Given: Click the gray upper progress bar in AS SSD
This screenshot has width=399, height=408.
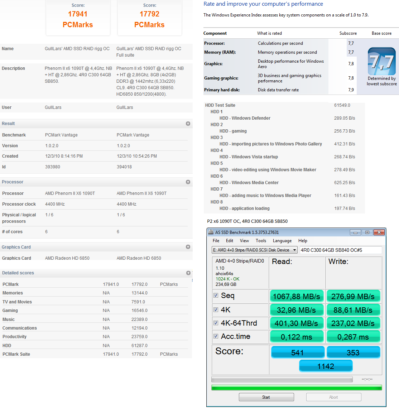Looking at the screenshot, I should pos(282,379).
